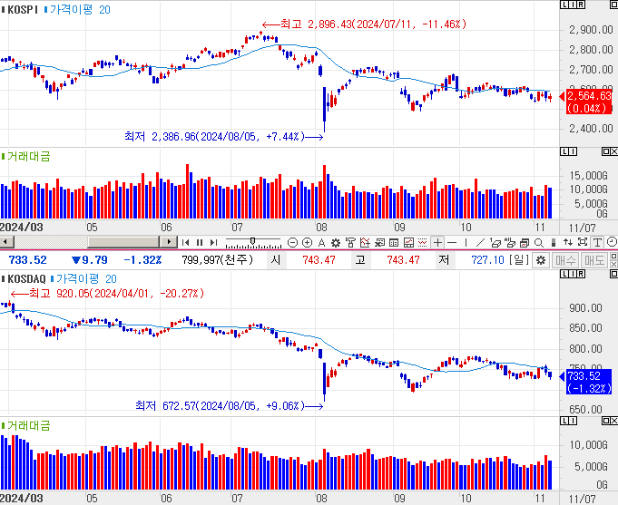
Task: Click the 최고 2,896.43 high annotation
Action: pyautogui.click(x=364, y=24)
